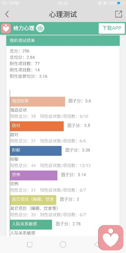The image size is (126, 253).
Task: Click the 下载APP button
Action: point(112,28)
